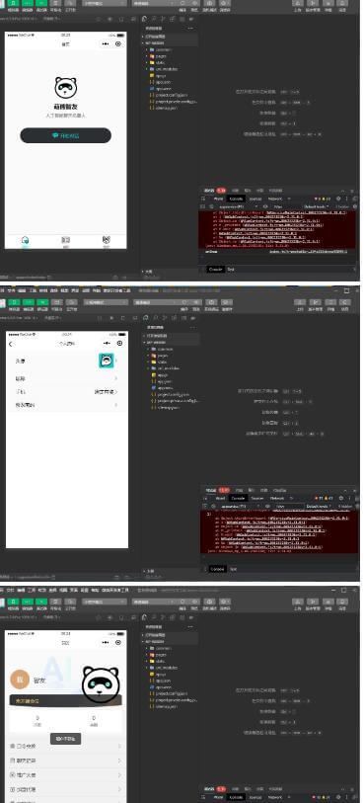The height and width of the screenshot is (803, 364).
Task: Click 版本管理 icon in profile-page window
Action: (316, 302)
